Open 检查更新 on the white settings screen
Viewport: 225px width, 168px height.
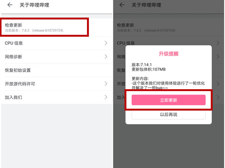pyautogui.click(x=57, y=27)
